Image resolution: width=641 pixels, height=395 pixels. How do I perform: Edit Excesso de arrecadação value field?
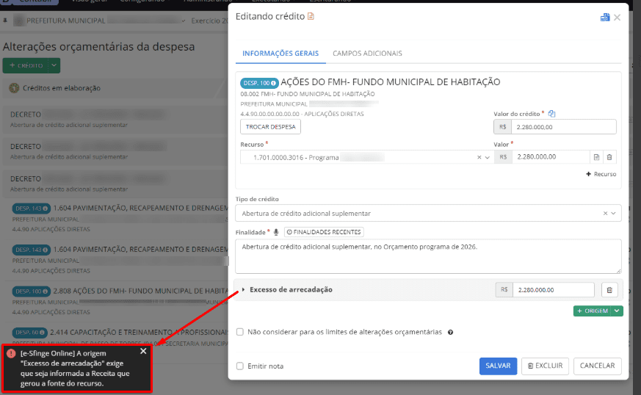554,290
